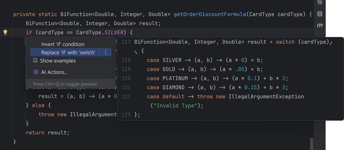This screenshot has width=344, height=150.
Task: Click '} else {' line in editor
Action: [38, 105]
